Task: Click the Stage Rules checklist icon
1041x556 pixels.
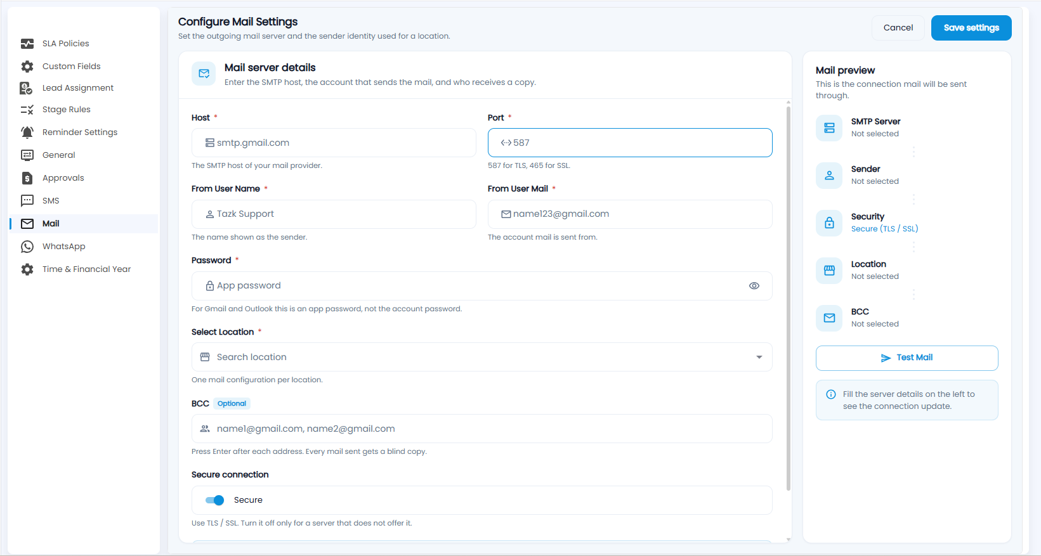Action: pyautogui.click(x=27, y=110)
